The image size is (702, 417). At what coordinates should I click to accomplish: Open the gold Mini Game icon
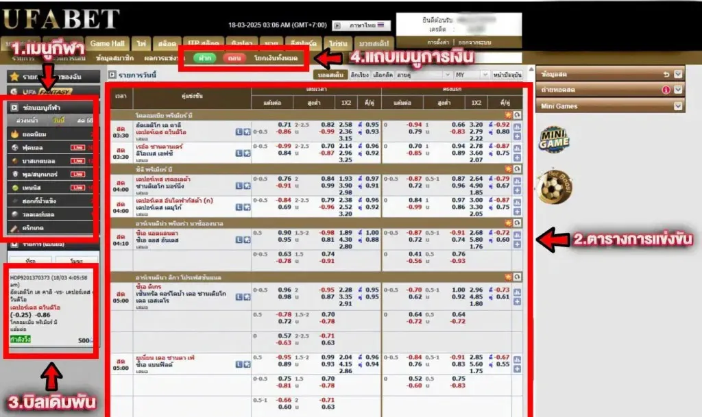click(555, 140)
